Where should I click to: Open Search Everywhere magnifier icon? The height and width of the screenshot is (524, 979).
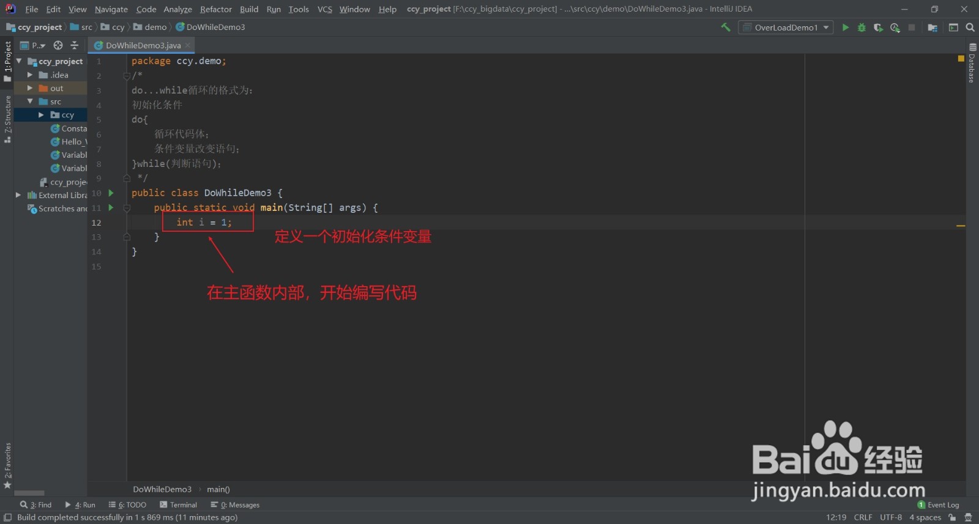tap(970, 28)
